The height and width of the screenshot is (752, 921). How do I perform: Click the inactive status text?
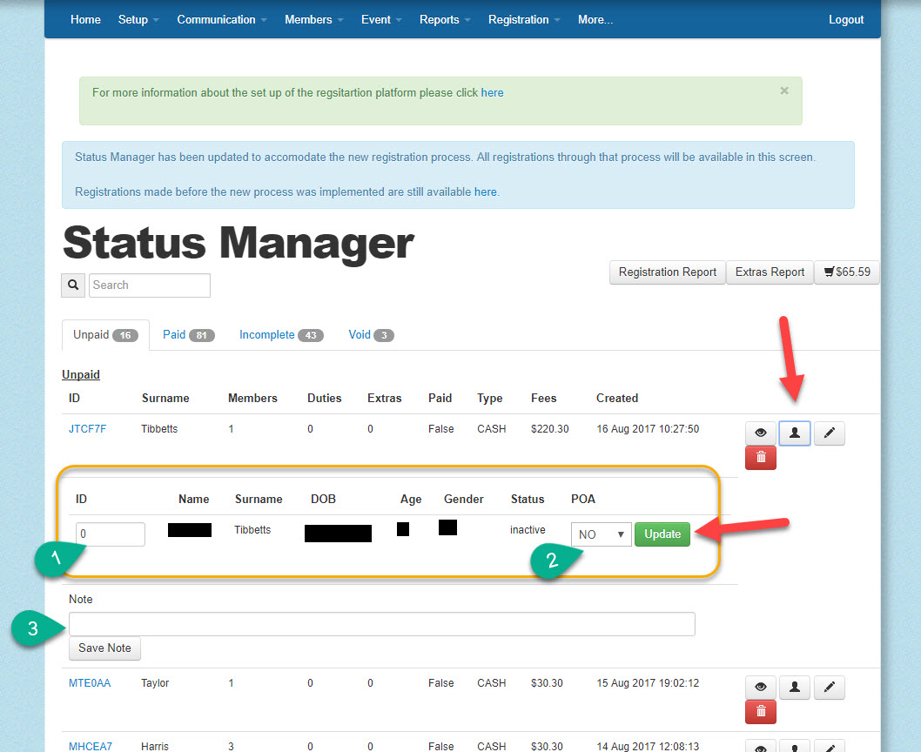(x=528, y=530)
